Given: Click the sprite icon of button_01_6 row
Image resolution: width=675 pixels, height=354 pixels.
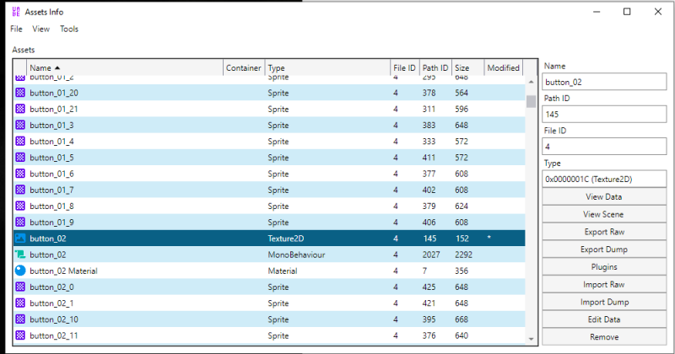Looking at the screenshot, I should click(20, 174).
